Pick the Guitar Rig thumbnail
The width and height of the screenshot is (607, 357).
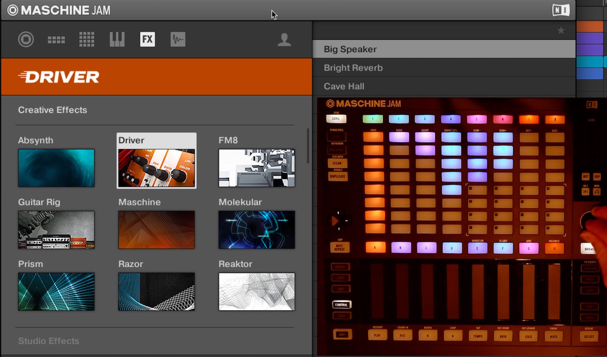[56, 230]
